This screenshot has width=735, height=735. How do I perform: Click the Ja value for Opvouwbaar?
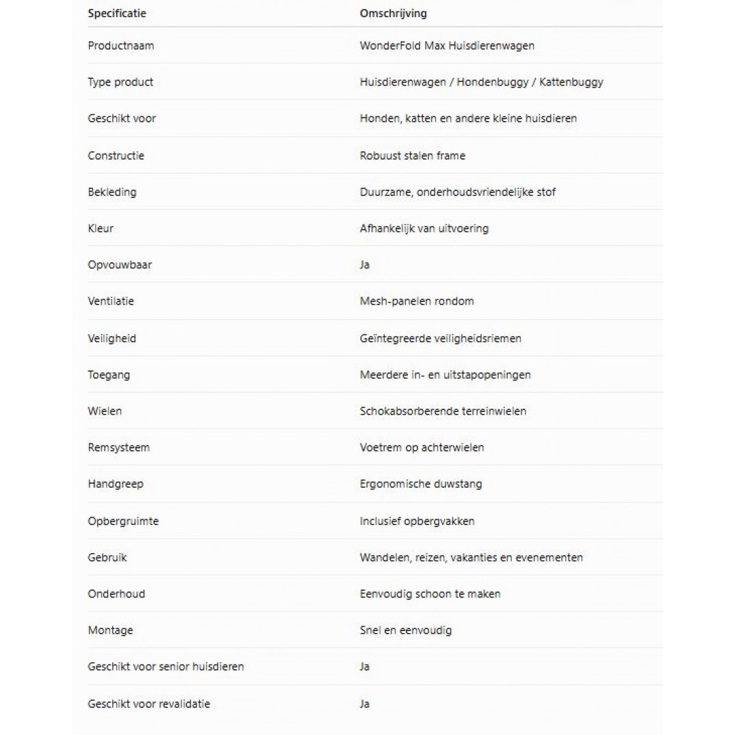click(x=364, y=265)
